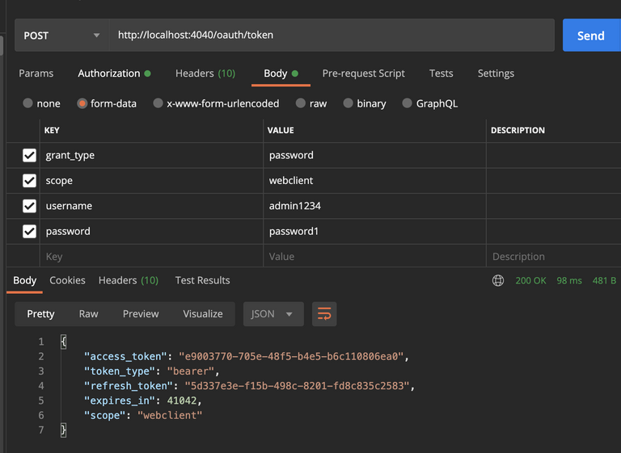
Task: Click the empty Key input field
Action: coord(151,257)
